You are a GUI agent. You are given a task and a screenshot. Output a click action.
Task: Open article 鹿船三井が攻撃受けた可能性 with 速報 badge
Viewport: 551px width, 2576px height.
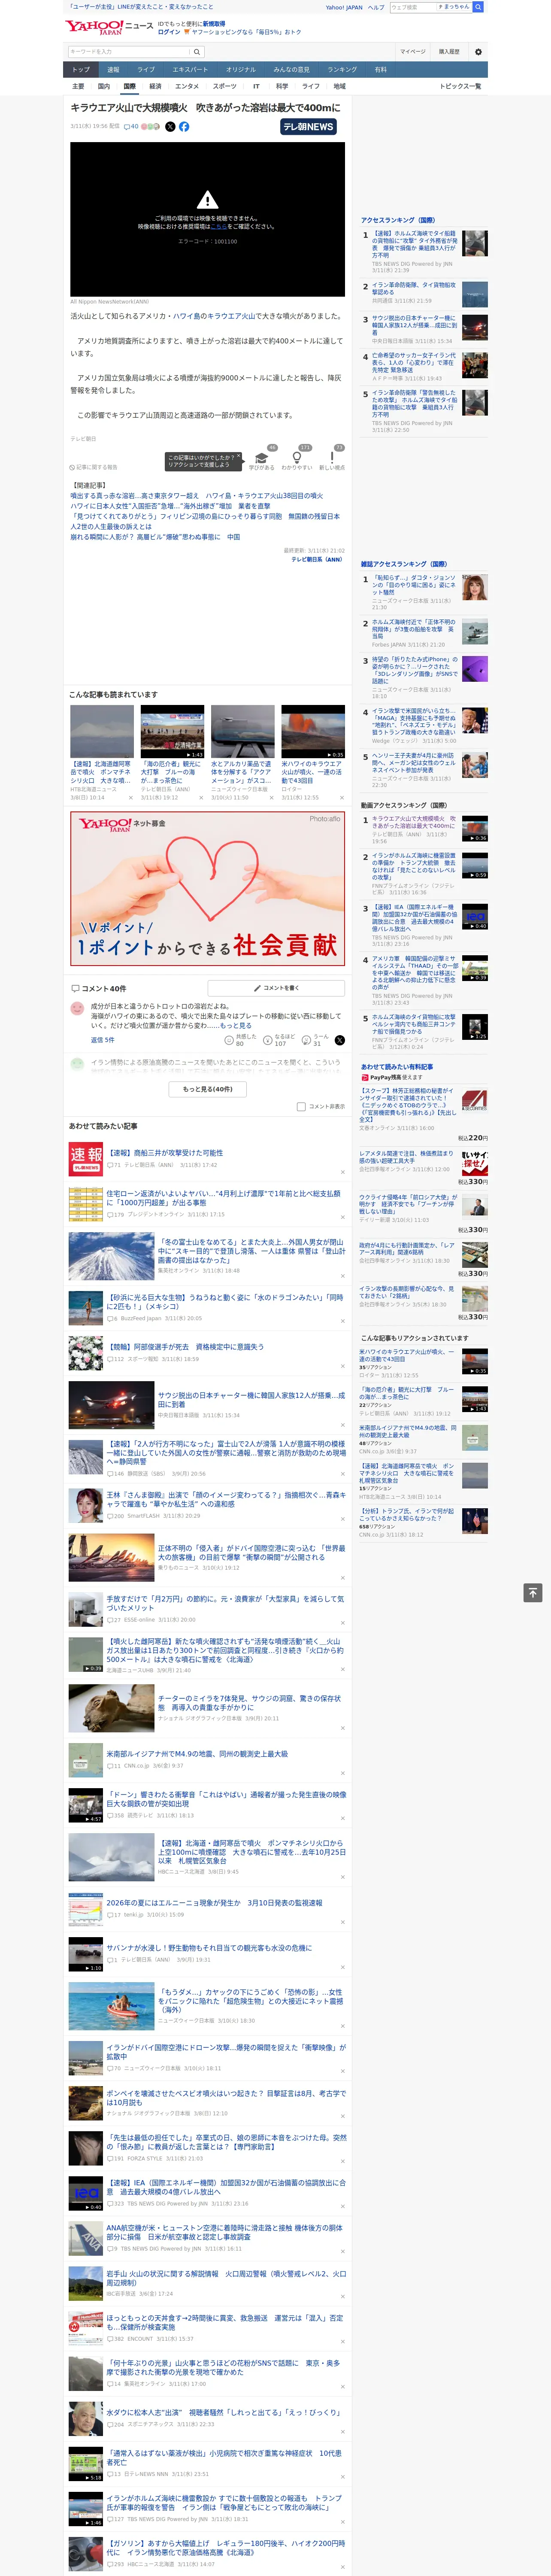(165, 1153)
